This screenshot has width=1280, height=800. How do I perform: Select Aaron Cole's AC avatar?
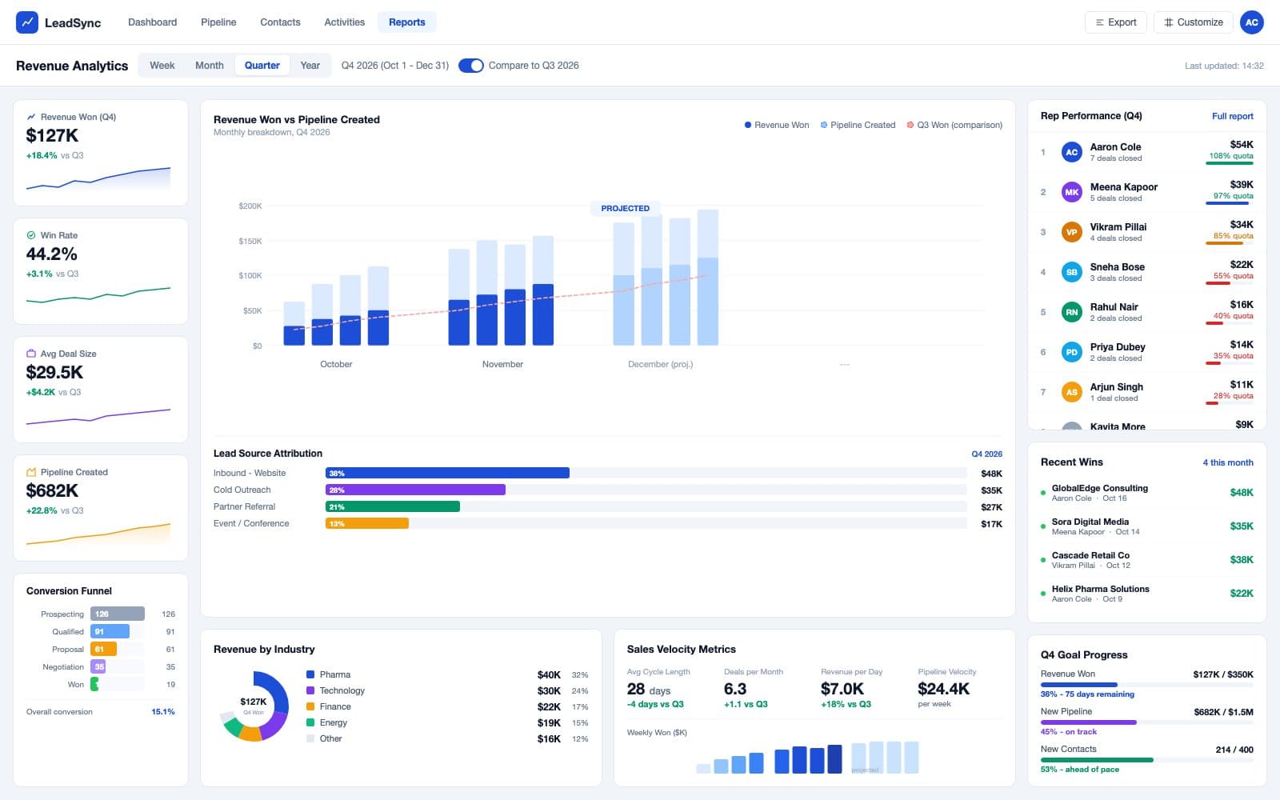pyautogui.click(x=1072, y=152)
